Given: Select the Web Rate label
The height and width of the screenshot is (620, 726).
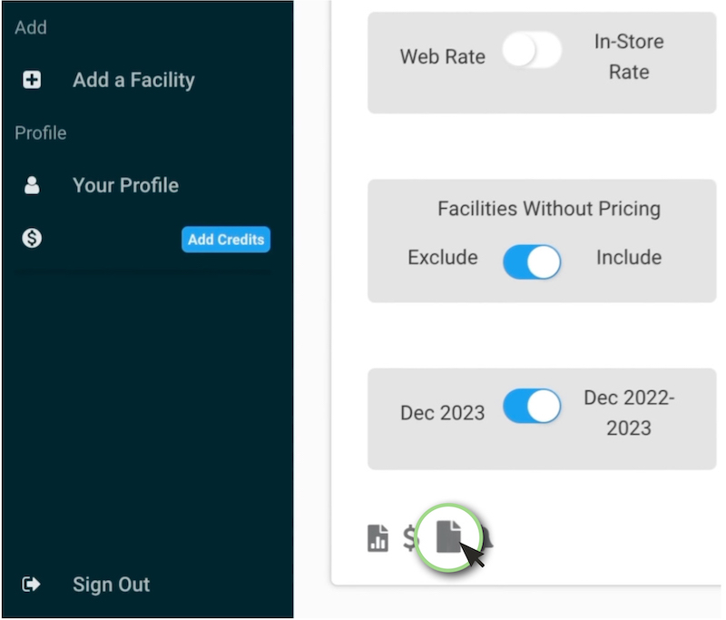Looking at the screenshot, I should point(443,56).
